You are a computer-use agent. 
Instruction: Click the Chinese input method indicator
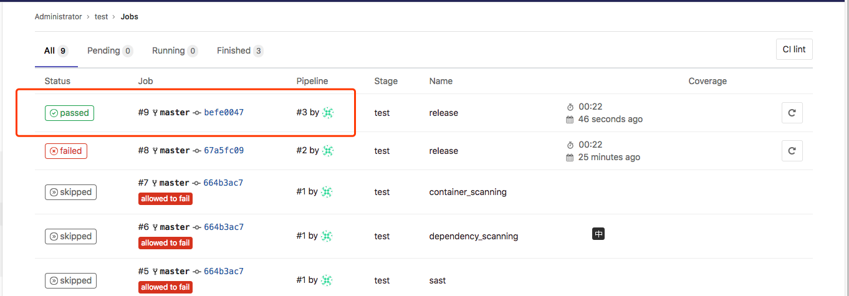coord(598,234)
